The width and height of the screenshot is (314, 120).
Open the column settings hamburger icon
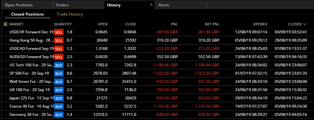pyautogui.click(x=5, y=24)
